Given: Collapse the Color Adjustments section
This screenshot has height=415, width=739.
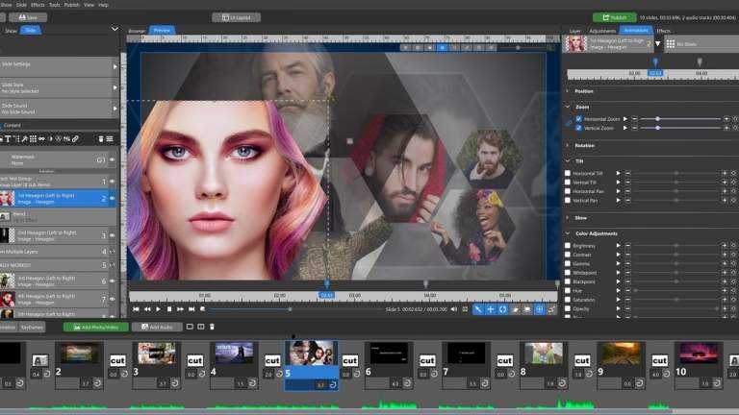Looking at the screenshot, I should click(x=568, y=233).
